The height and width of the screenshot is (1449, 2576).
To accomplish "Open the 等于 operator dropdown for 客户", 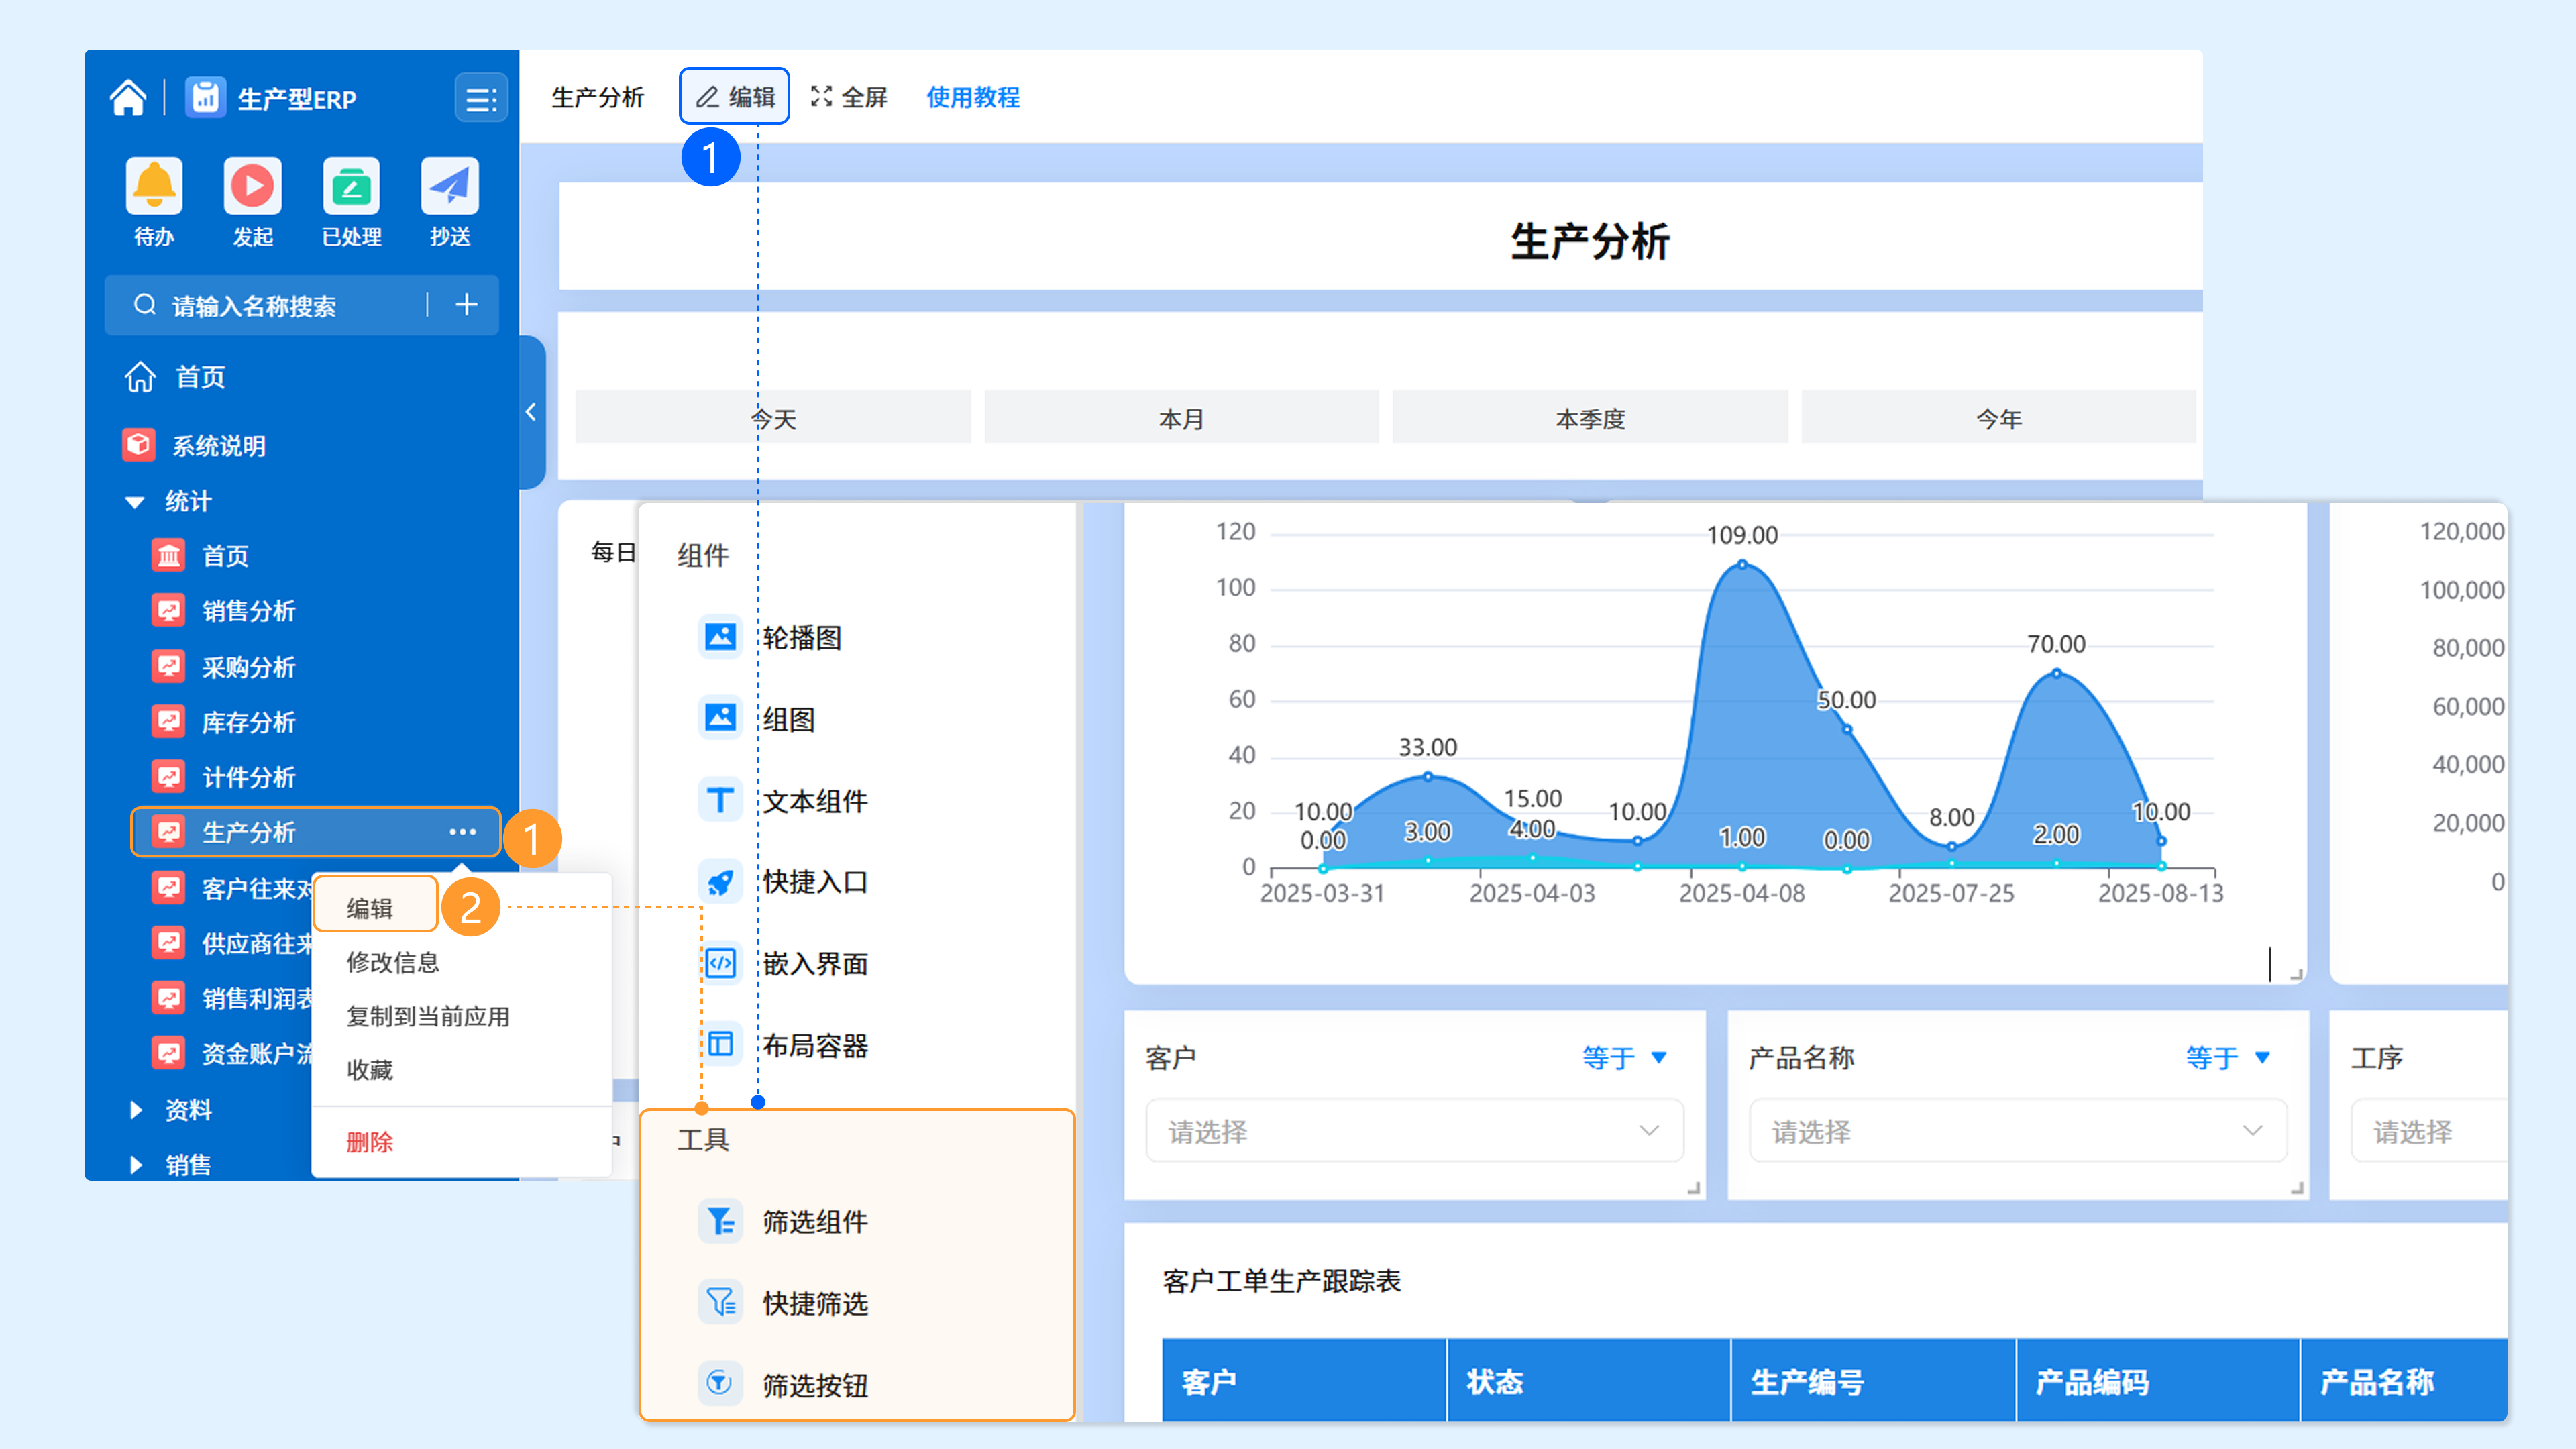I will coord(1625,1057).
